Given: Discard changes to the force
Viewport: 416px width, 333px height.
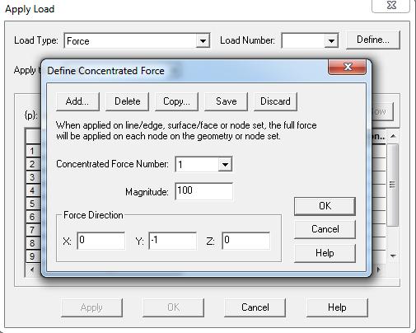Looking at the screenshot, I should point(275,101).
